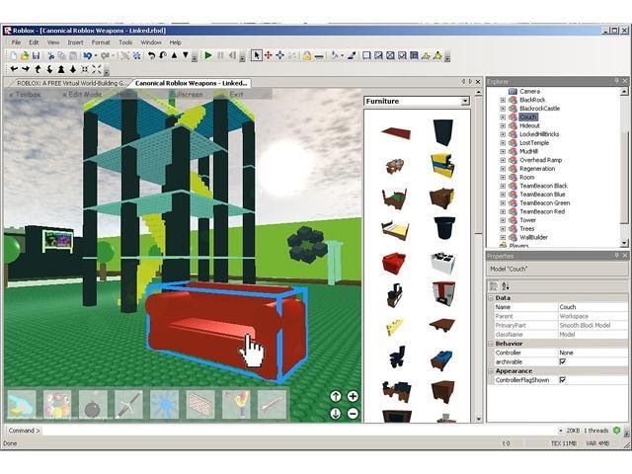Collapse the Appearance properties section
Screen dimensions: 632x474
tap(491, 371)
